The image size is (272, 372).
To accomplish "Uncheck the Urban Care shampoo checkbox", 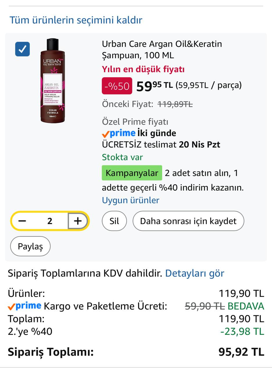I will [22, 49].
